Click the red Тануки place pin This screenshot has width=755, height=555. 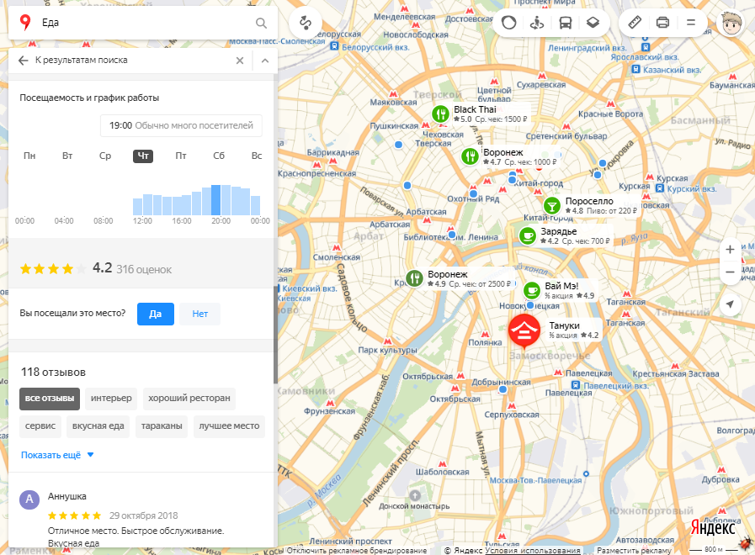[x=524, y=331]
